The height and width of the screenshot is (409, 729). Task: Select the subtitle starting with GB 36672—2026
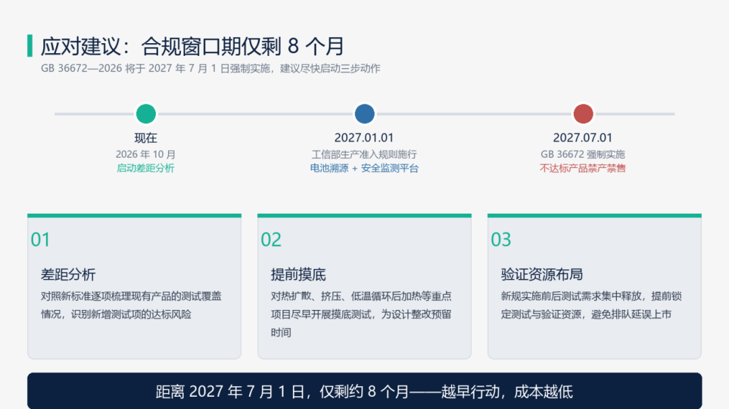[211, 68]
